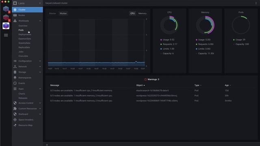
Task: Collapse the Workloads section chevron
Action: (x=40, y=21)
